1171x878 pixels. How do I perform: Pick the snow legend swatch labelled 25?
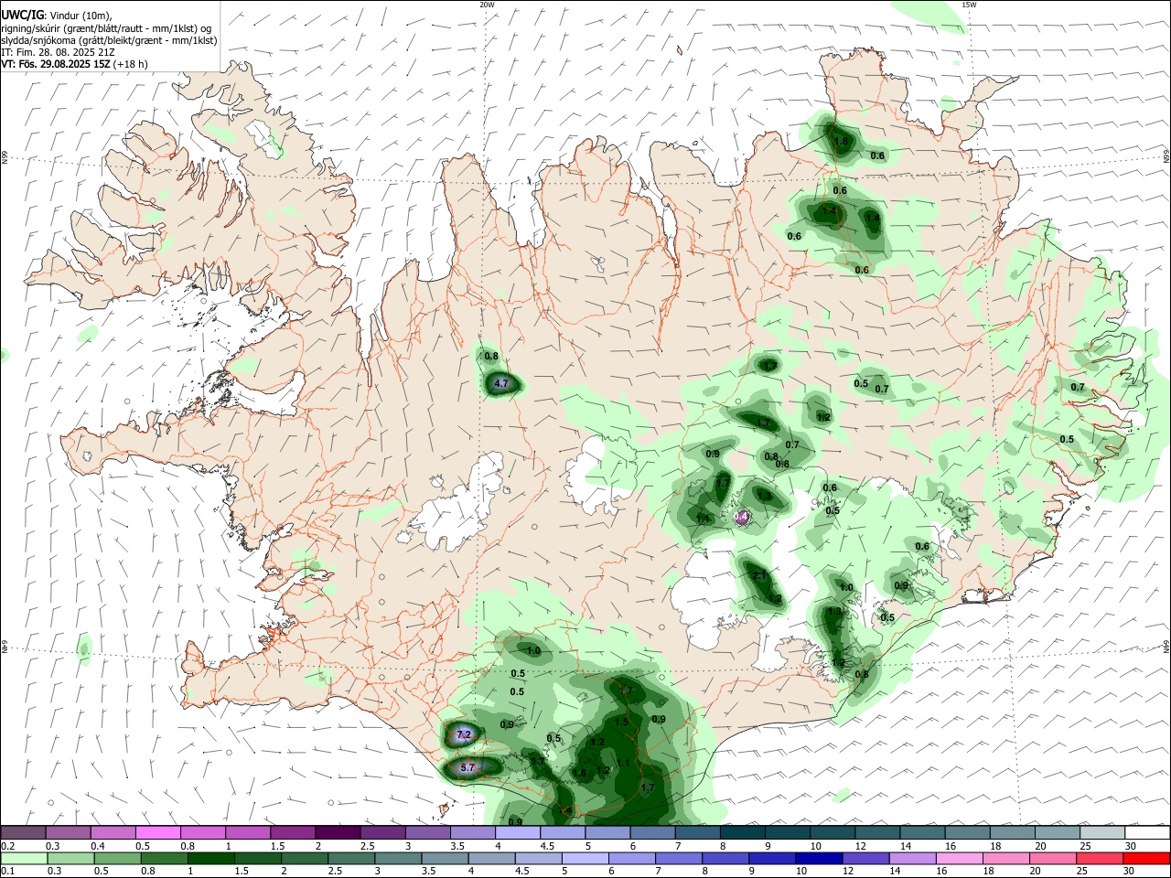coord(1102,833)
